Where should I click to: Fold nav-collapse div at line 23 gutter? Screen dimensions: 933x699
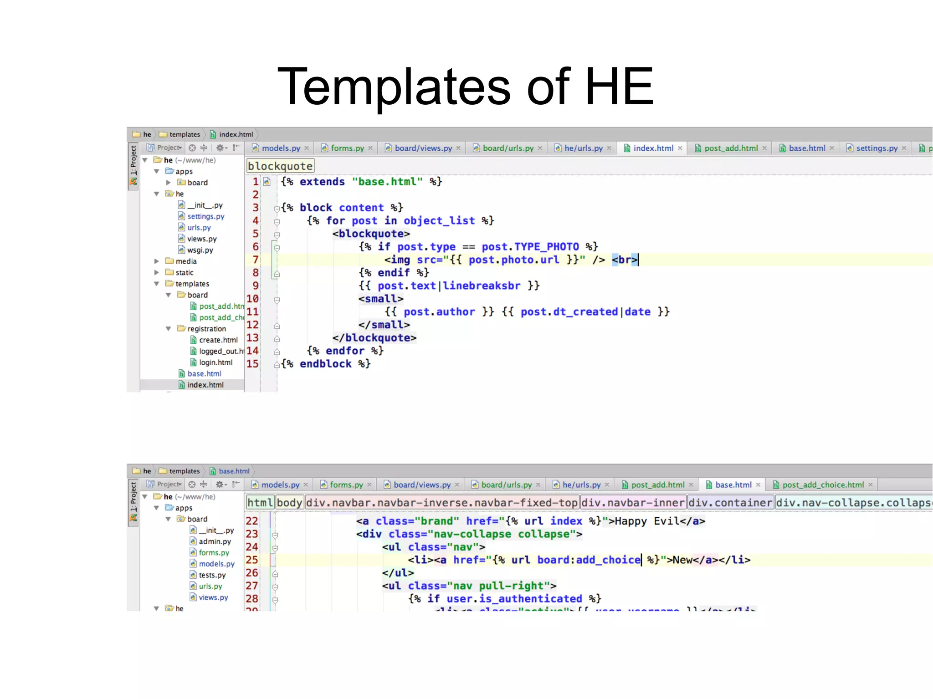pos(275,535)
